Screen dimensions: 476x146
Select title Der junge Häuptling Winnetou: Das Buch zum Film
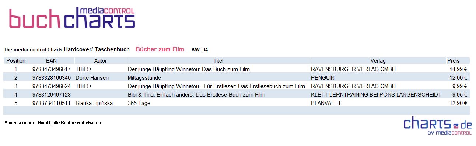click(189, 69)
